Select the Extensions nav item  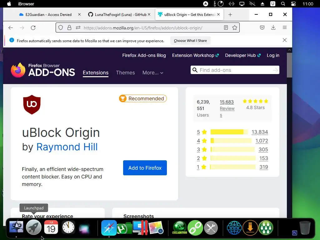click(96, 73)
